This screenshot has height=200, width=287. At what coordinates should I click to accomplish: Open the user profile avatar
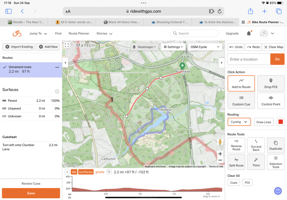(264, 33)
